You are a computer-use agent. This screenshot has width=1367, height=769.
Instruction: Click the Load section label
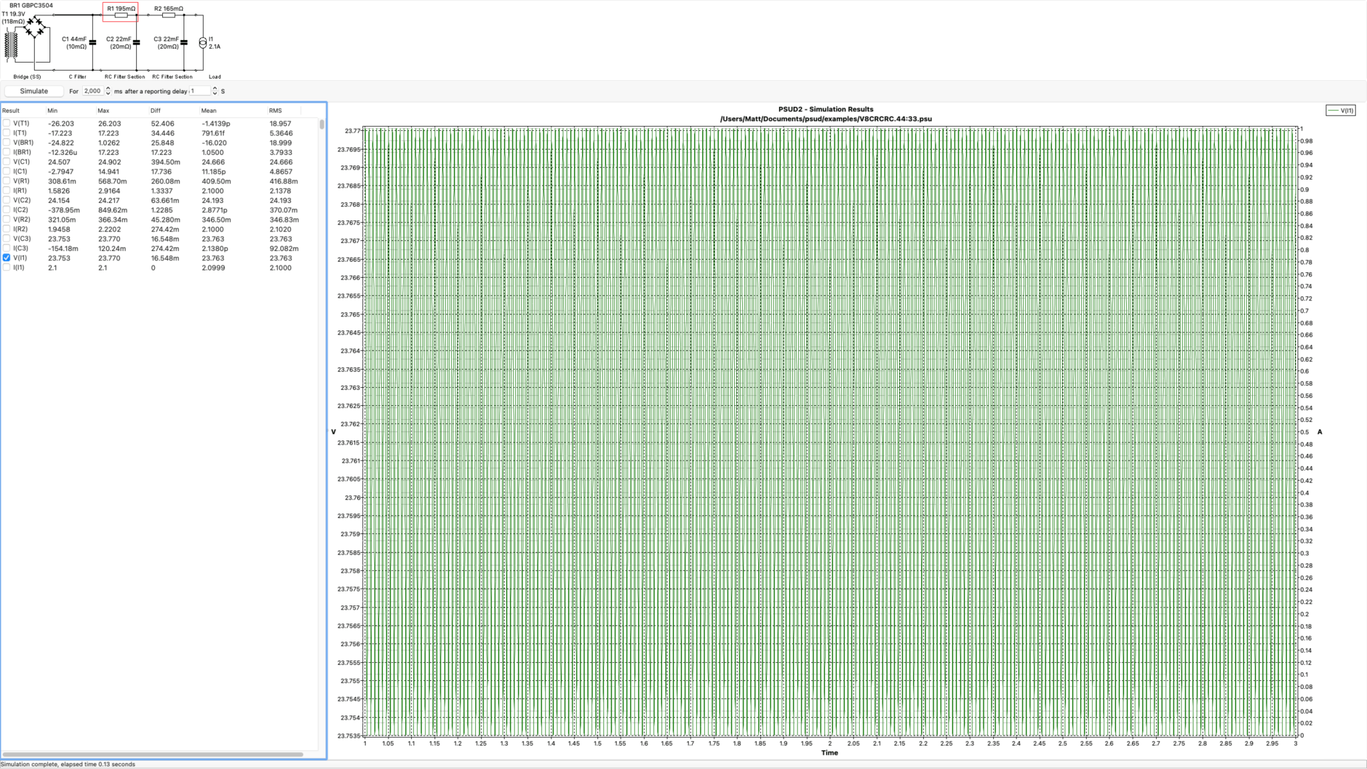pyautogui.click(x=215, y=77)
